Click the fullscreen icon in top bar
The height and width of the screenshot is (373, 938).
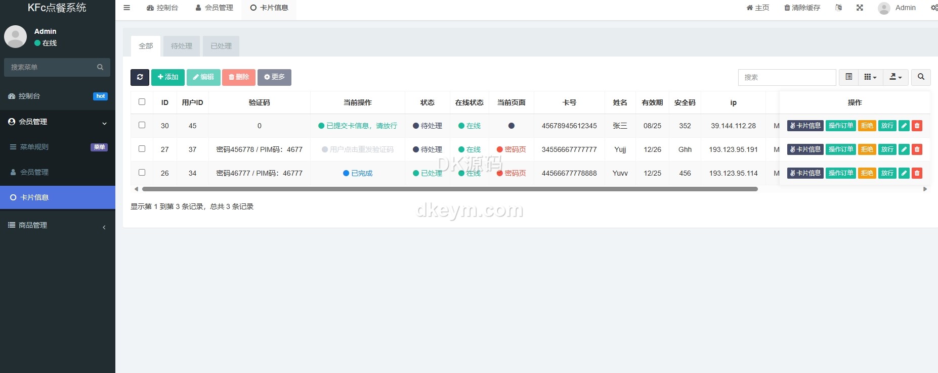(x=860, y=8)
